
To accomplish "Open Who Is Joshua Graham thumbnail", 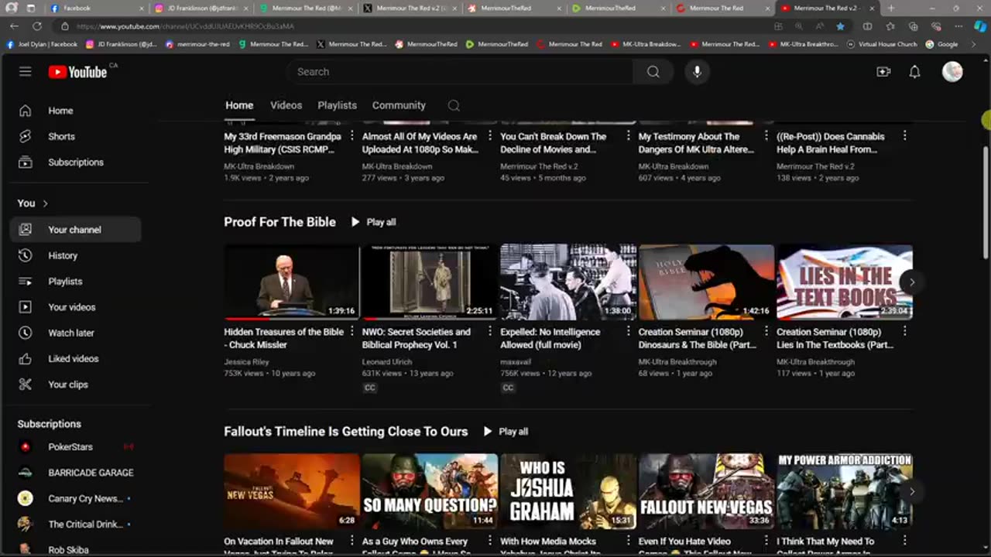I will [568, 491].
